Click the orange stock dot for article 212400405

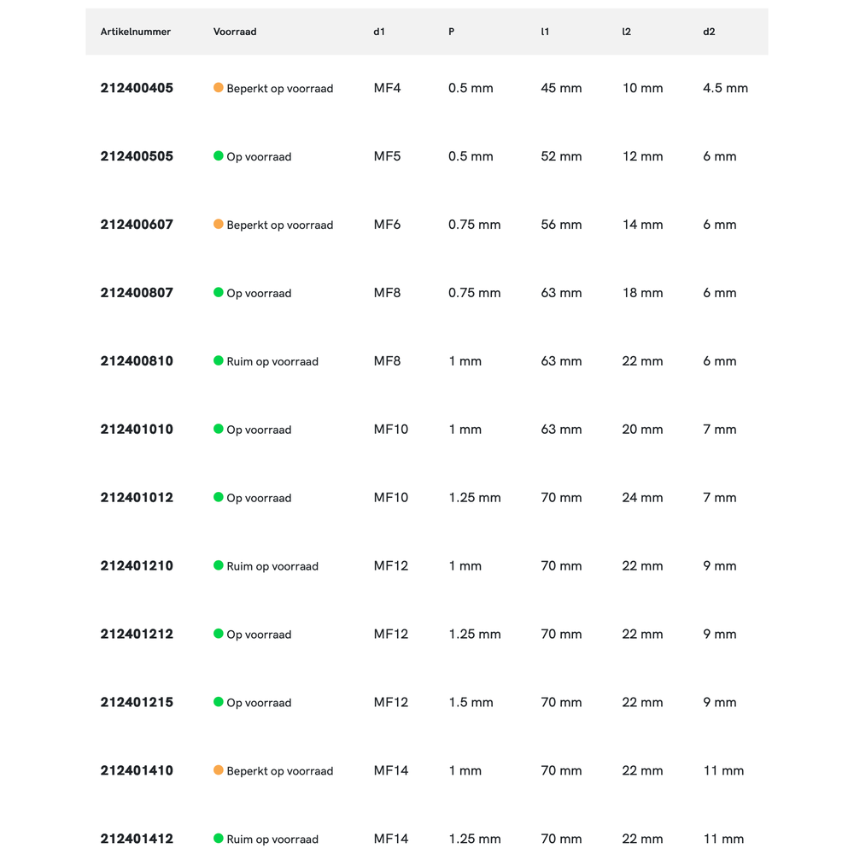[x=219, y=87]
